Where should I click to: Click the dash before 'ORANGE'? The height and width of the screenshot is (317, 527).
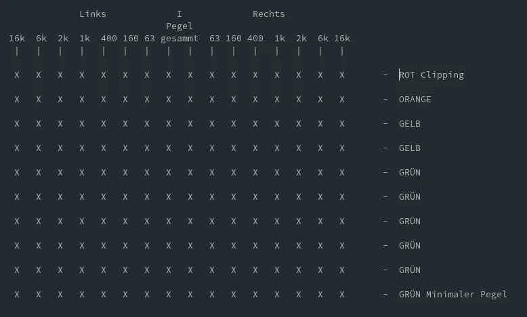[x=385, y=99]
